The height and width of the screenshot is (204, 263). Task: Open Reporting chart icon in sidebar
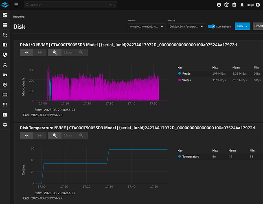click(x=5, y=115)
